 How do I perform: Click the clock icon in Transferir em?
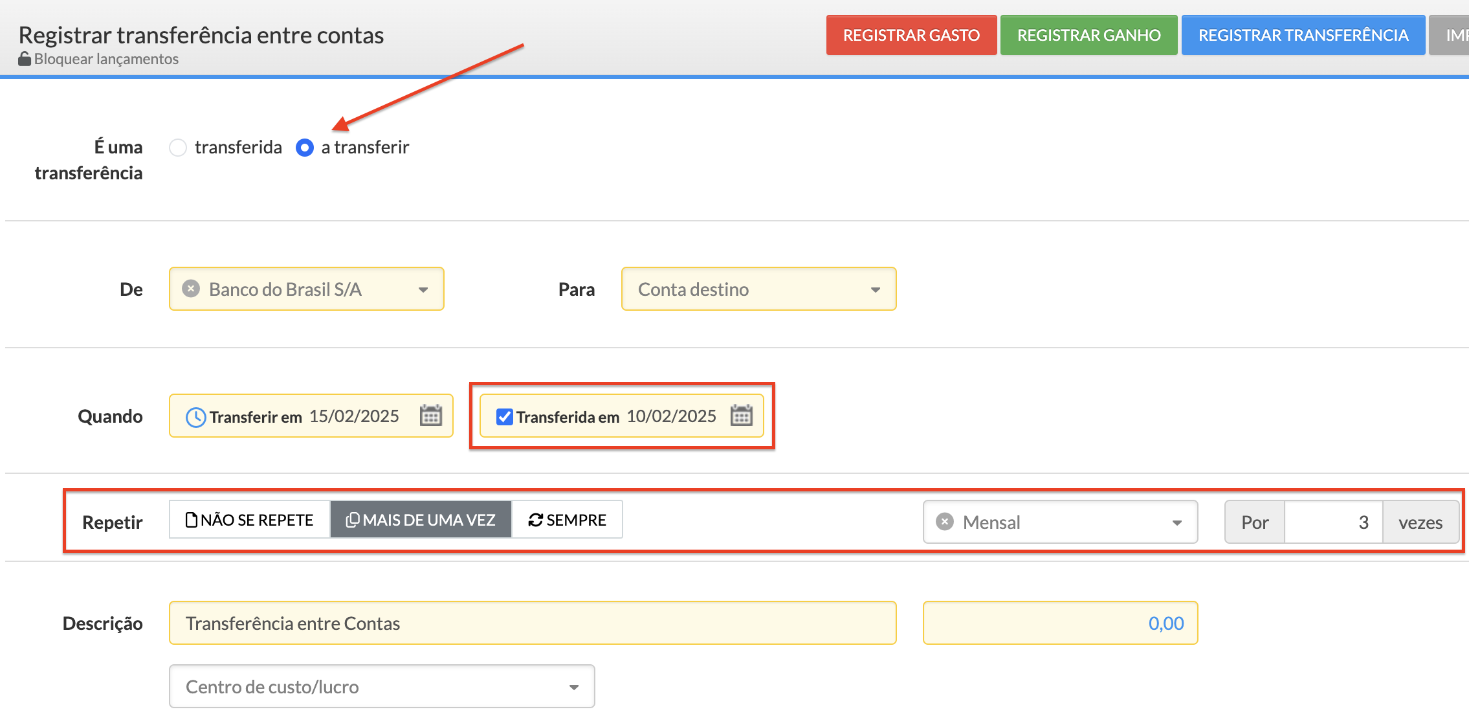pos(195,417)
